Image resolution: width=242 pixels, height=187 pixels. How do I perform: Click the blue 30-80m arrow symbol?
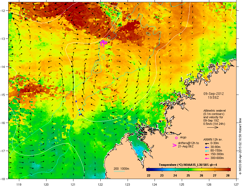pyautogui.click(x=207, y=147)
